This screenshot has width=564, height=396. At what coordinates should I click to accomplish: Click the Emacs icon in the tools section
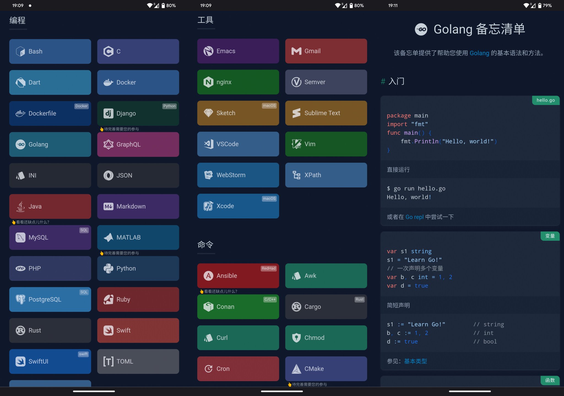point(208,51)
